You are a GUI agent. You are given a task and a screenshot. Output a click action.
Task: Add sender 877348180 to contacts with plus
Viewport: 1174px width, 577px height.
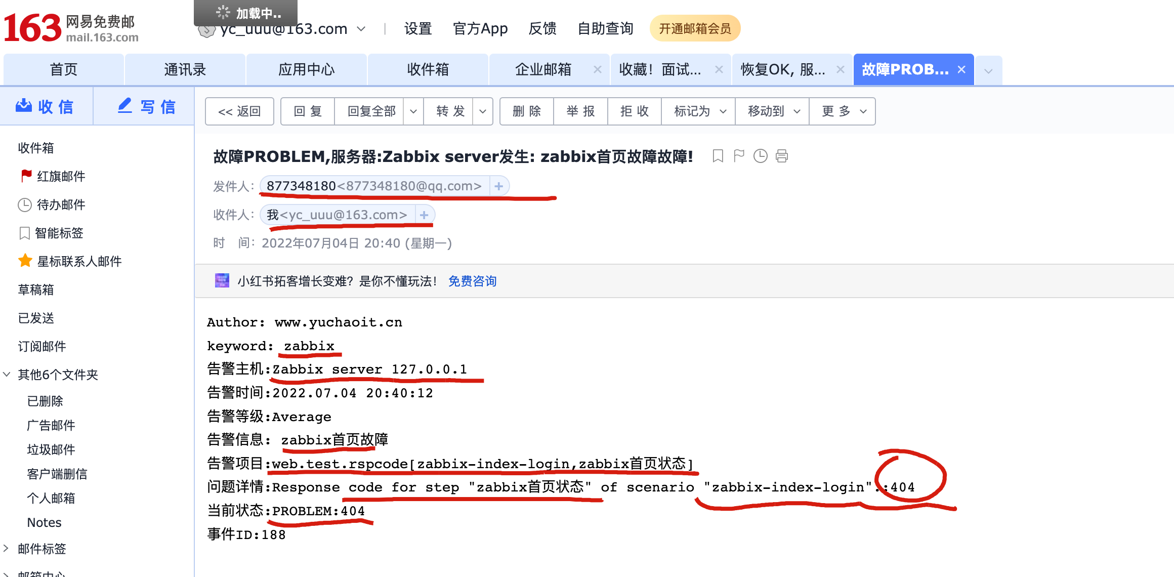tap(499, 186)
